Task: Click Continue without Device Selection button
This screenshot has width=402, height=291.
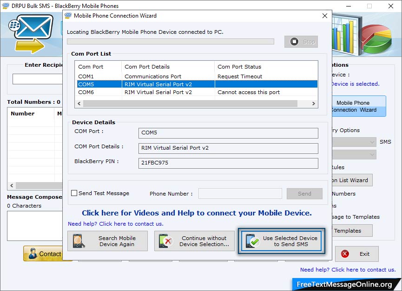Action: [194, 241]
